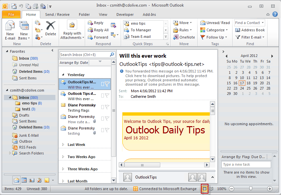Toggle category box on Diane Poremsky Testing flags

pyautogui.click(x=103, y=107)
